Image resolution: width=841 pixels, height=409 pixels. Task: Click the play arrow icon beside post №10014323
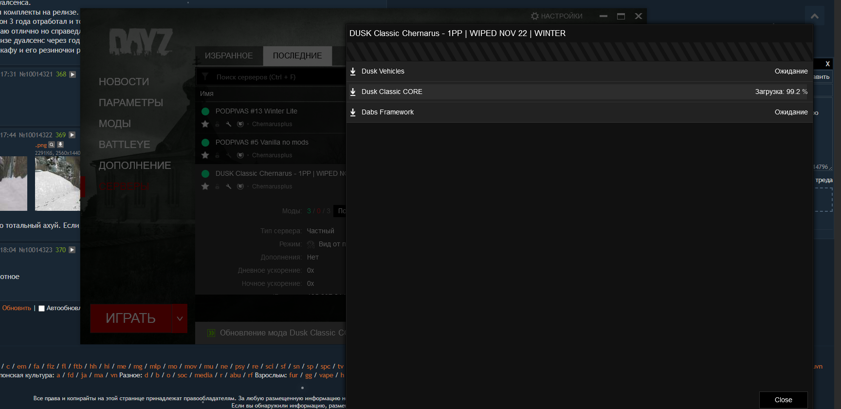point(72,250)
